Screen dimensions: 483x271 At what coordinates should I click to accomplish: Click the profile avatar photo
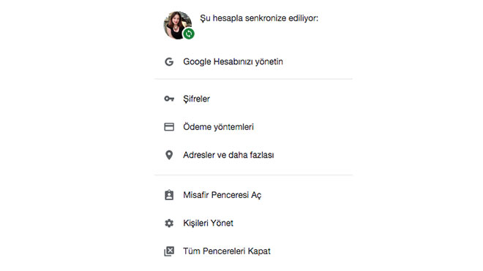point(177,26)
